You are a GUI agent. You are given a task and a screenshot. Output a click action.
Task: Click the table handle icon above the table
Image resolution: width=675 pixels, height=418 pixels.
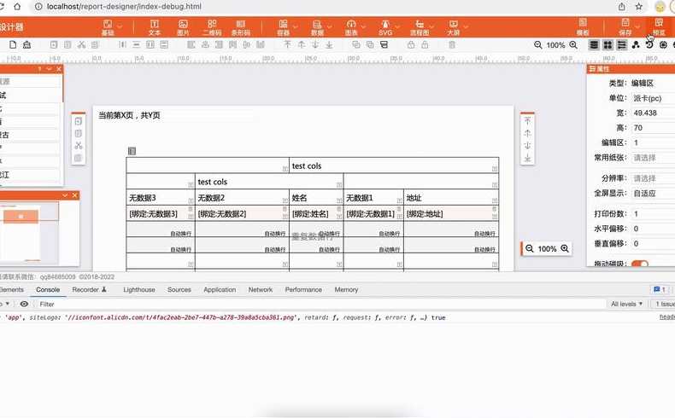point(132,151)
